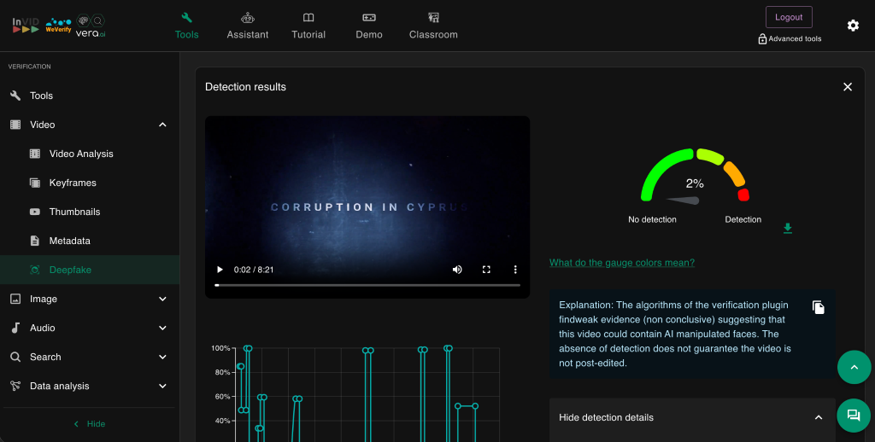Open 'What do the gauge colors mean?' link

click(621, 263)
